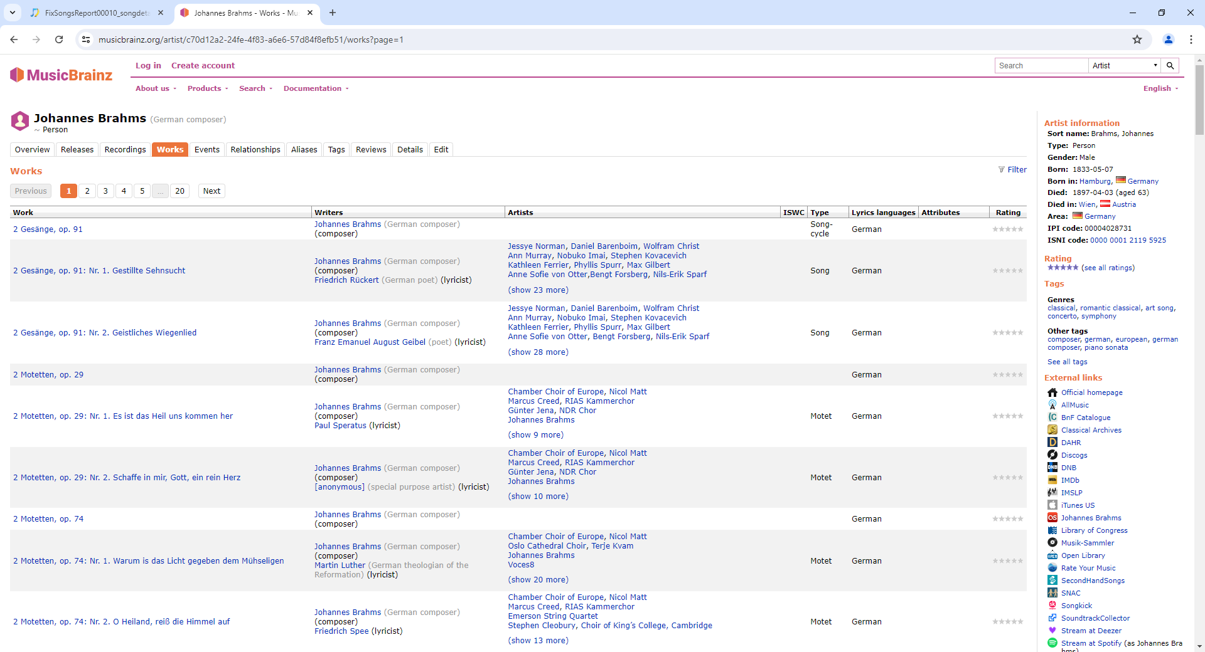Switch to the Recordings tab

[125, 150]
